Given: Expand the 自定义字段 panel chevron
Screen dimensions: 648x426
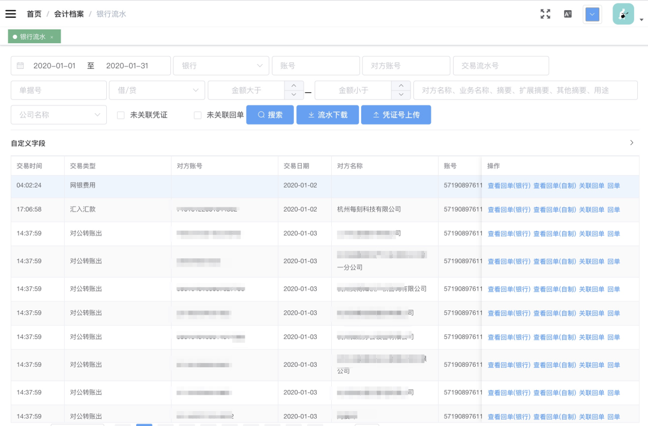Looking at the screenshot, I should [631, 143].
